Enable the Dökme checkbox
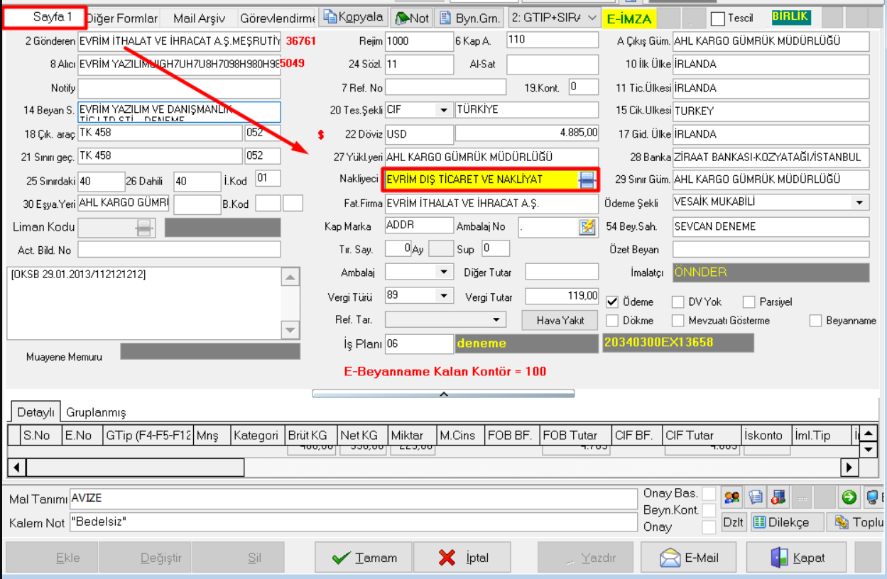The image size is (887, 579). point(612,321)
